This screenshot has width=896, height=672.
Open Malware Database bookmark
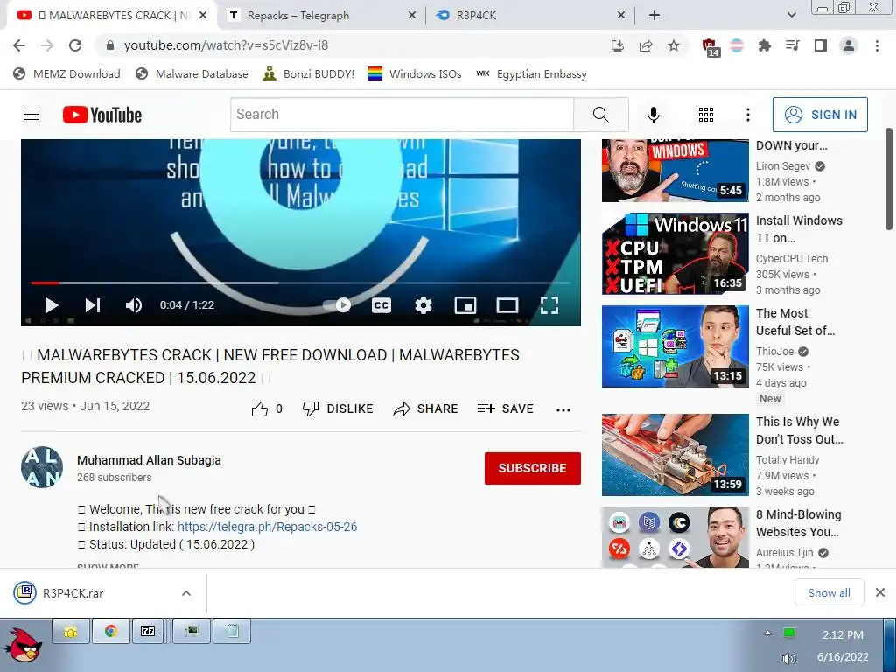click(192, 74)
